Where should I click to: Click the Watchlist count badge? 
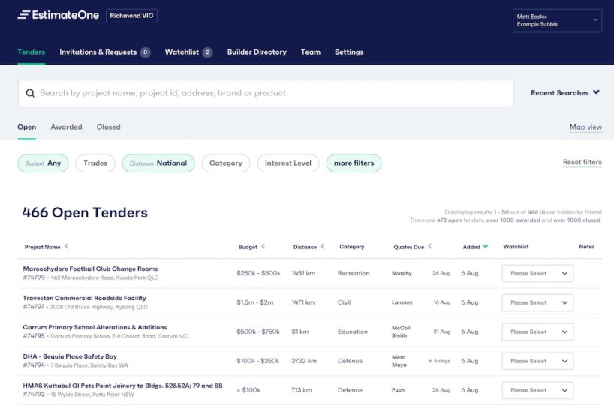point(207,52)
